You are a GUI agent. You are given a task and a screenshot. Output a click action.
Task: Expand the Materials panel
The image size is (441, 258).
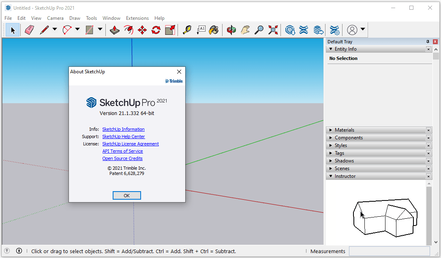pos(331,130)
